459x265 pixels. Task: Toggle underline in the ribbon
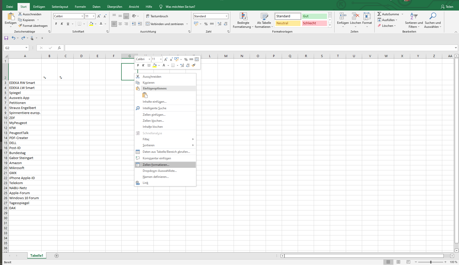(x=68, y=24)
